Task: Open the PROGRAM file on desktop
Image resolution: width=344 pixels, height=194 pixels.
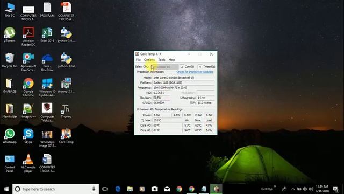Action: [47, 10]
